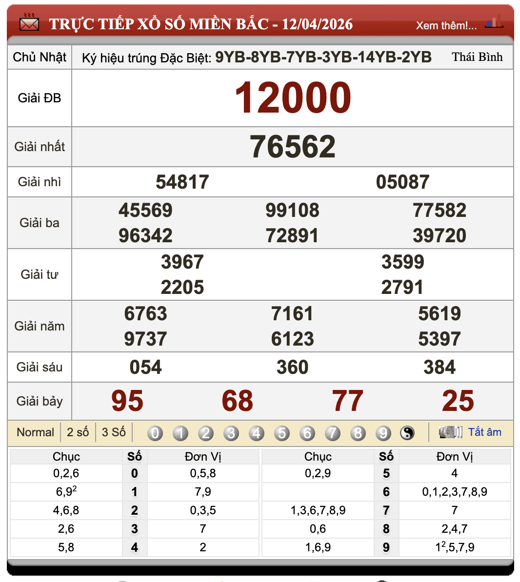Toggle sound off with Tắt âm
This screenshot has width=520, height=582.
pos(484,432)
